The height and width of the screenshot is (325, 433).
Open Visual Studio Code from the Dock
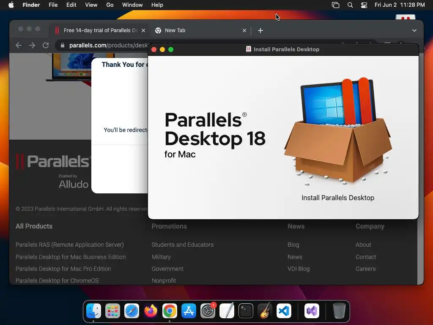(284, 311)
